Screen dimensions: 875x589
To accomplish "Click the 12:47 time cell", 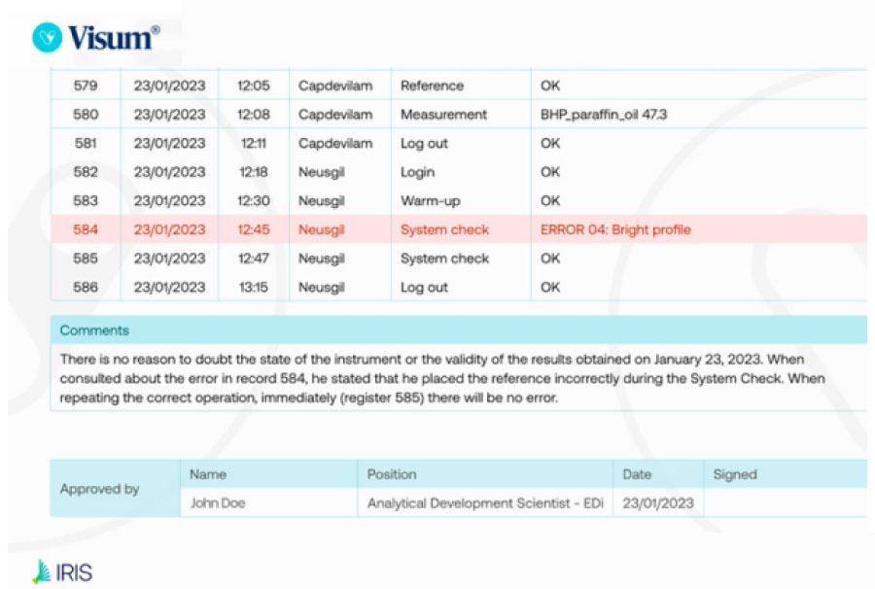I will [x=254, y=259].
